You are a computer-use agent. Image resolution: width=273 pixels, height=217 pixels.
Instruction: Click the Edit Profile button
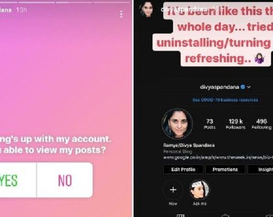[x=183, y=170]
